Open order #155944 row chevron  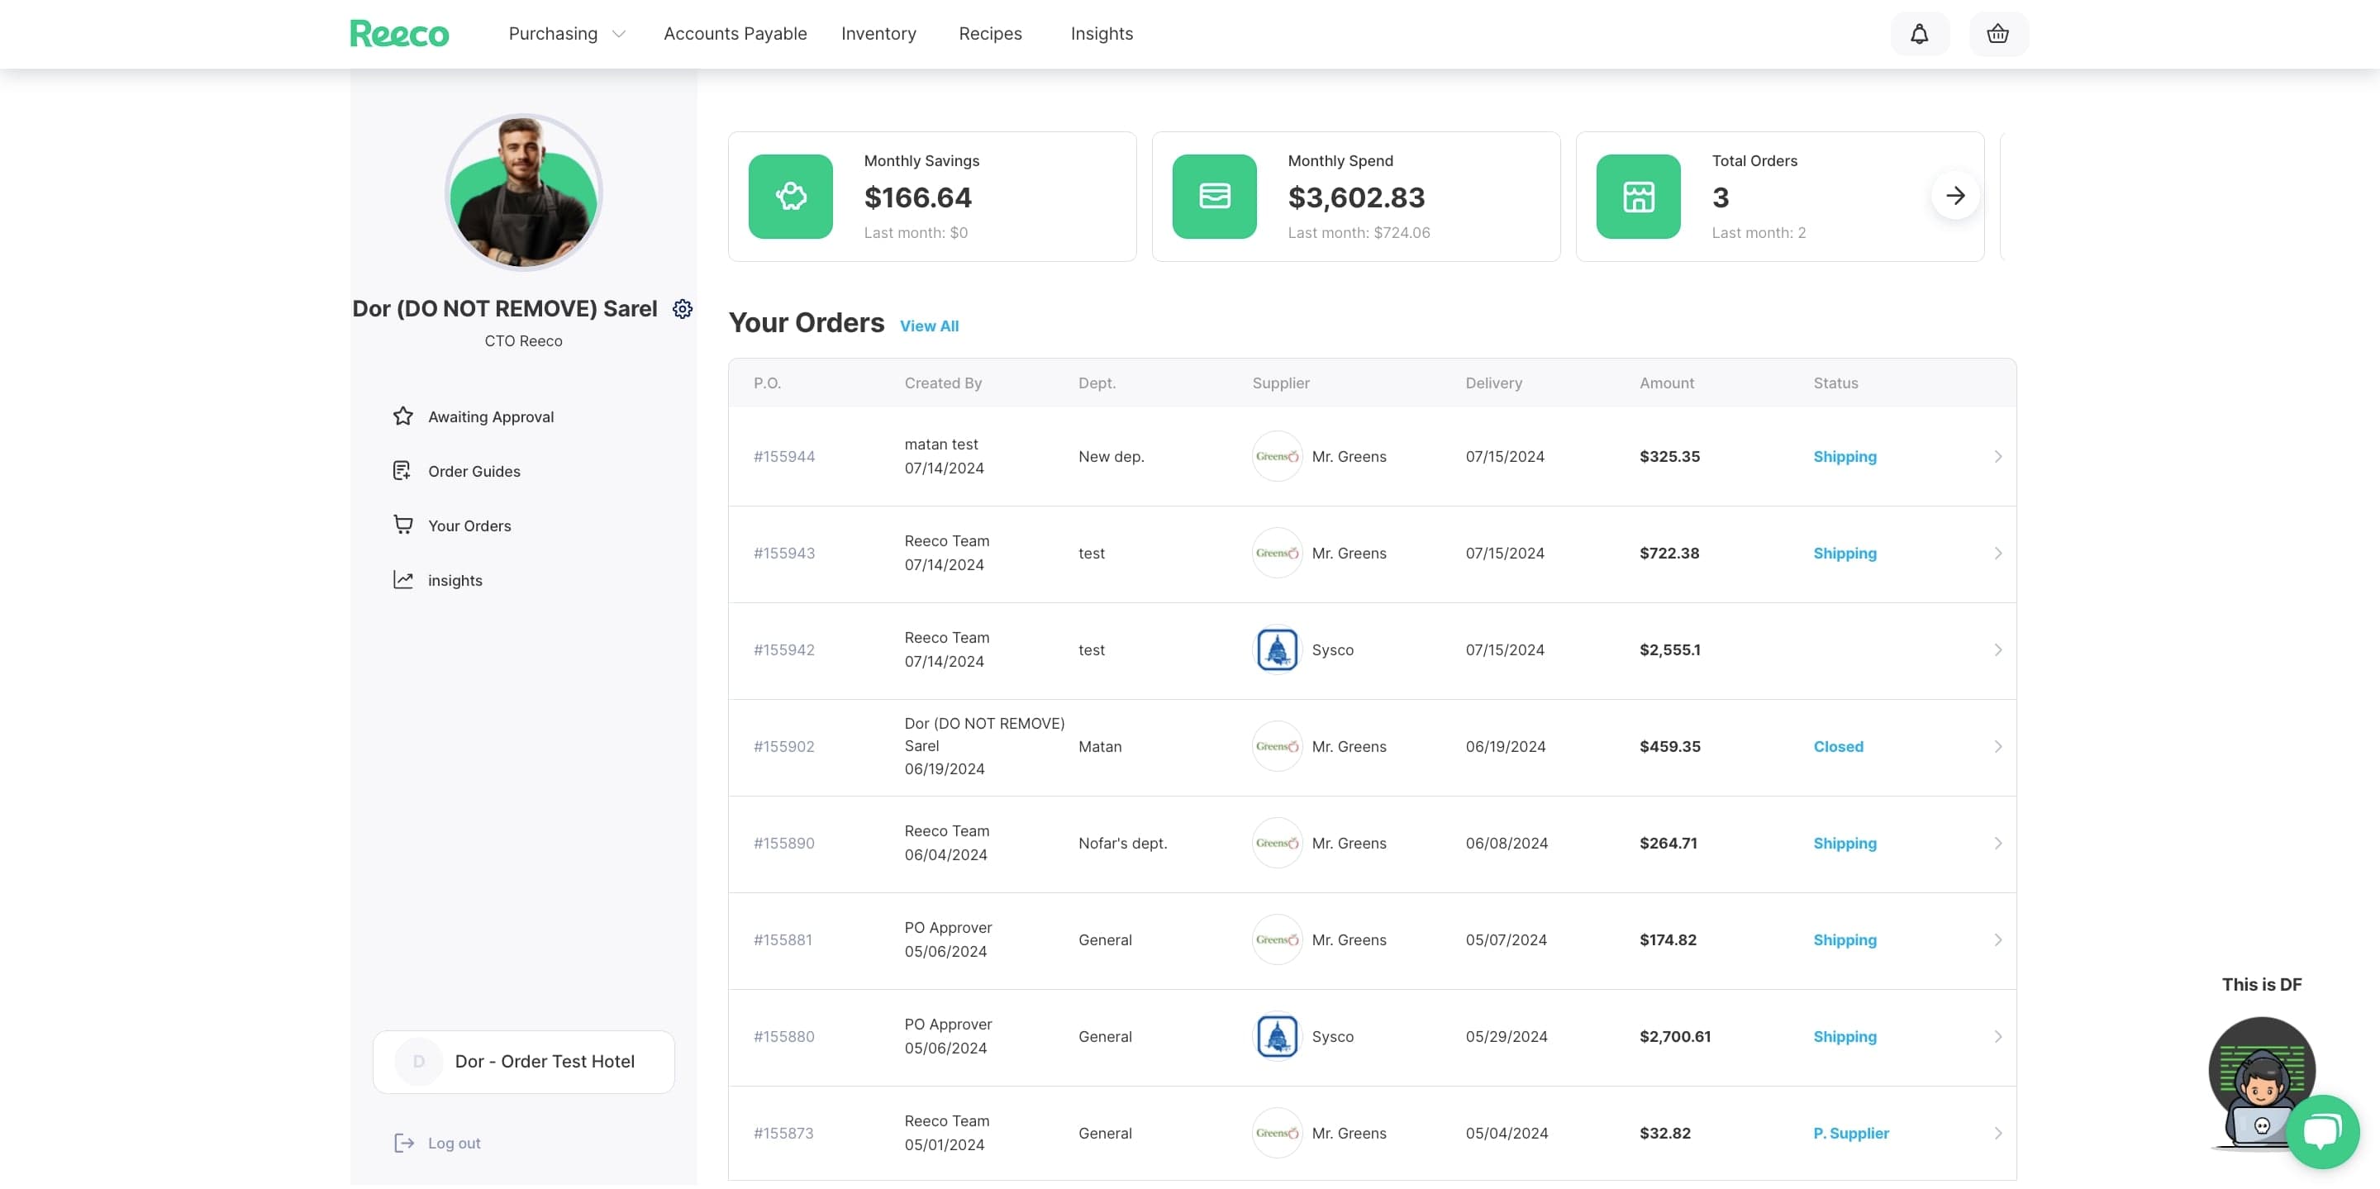[1997, 457]
